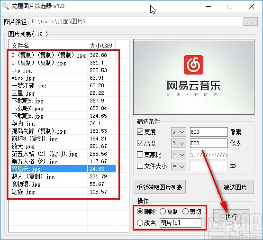Toggle the 高度 height filter checkbox
The height and width of the screenshot is (240, 263).
(x=140, y=143)
